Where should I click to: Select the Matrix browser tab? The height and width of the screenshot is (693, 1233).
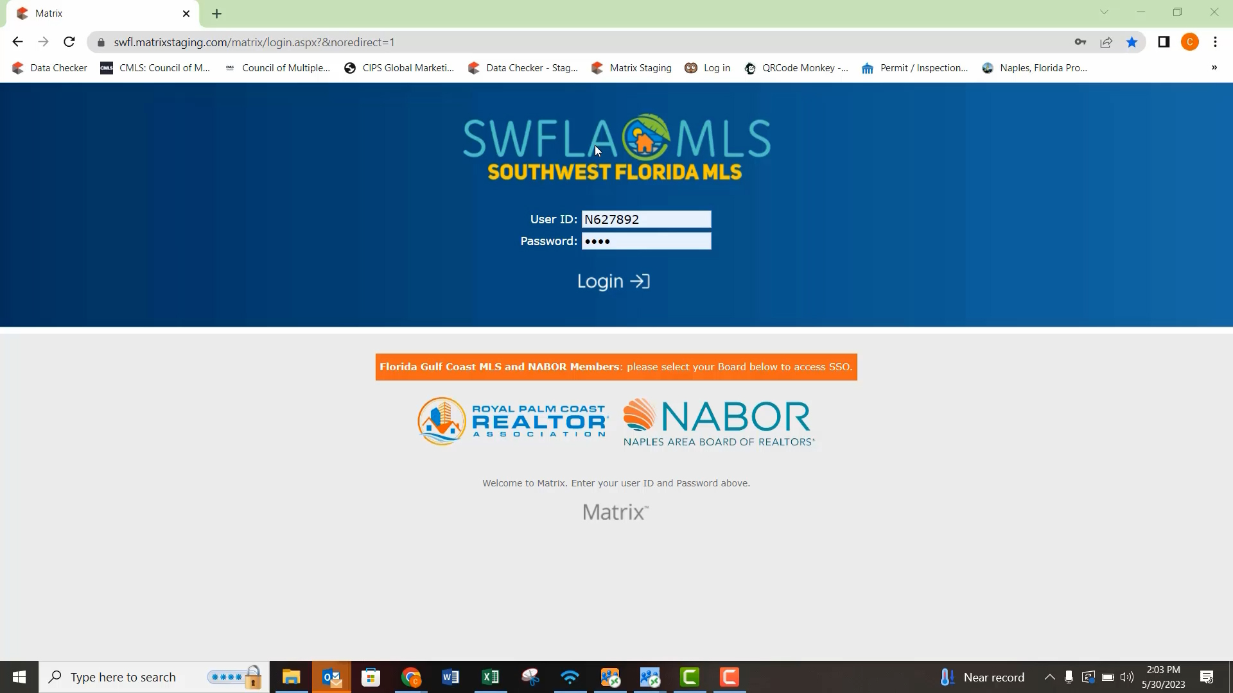[103, 13]
